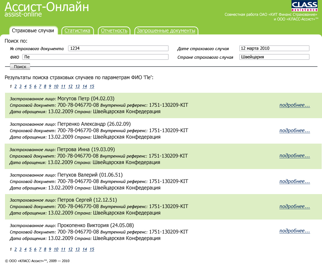Select the Страховые случаи tab

pyautogui.click(x=33, y=30)
